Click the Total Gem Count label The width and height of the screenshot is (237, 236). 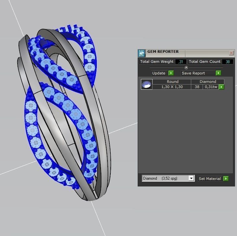tap(205, 62)
